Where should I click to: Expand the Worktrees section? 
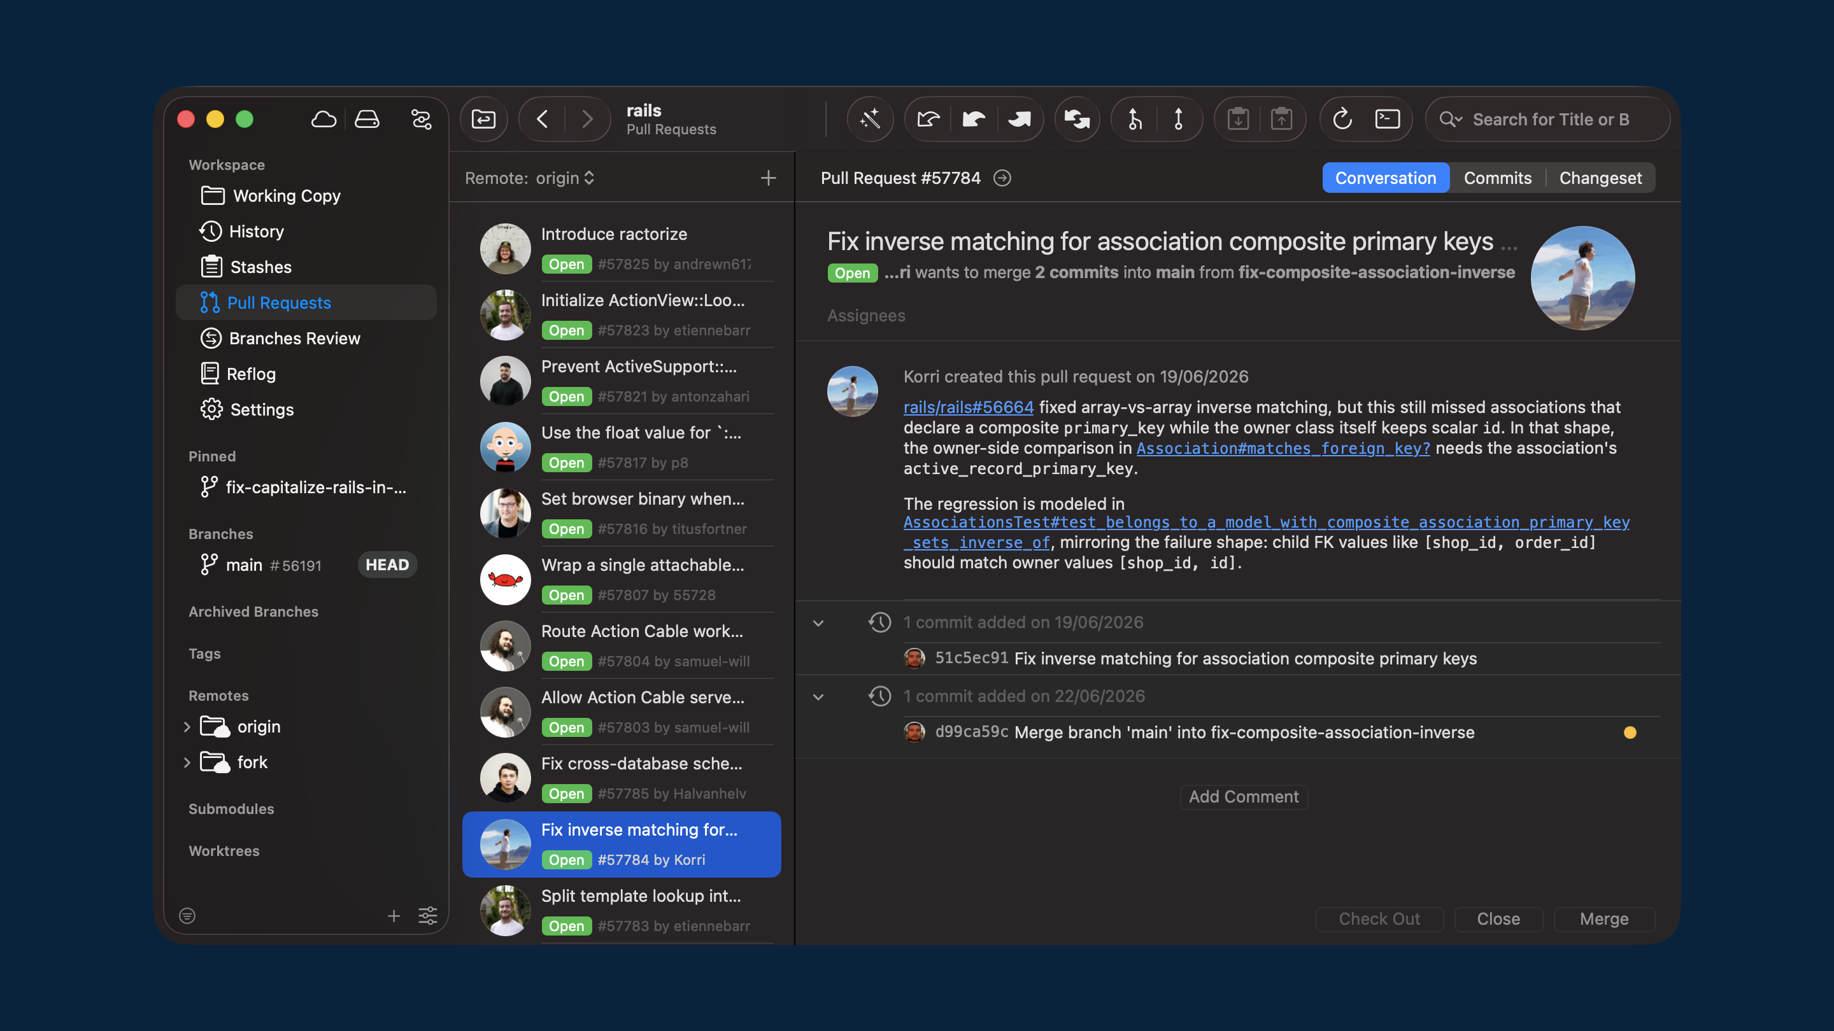point(224,850)
